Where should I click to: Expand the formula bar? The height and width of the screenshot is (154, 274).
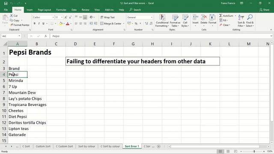point(271,36)
